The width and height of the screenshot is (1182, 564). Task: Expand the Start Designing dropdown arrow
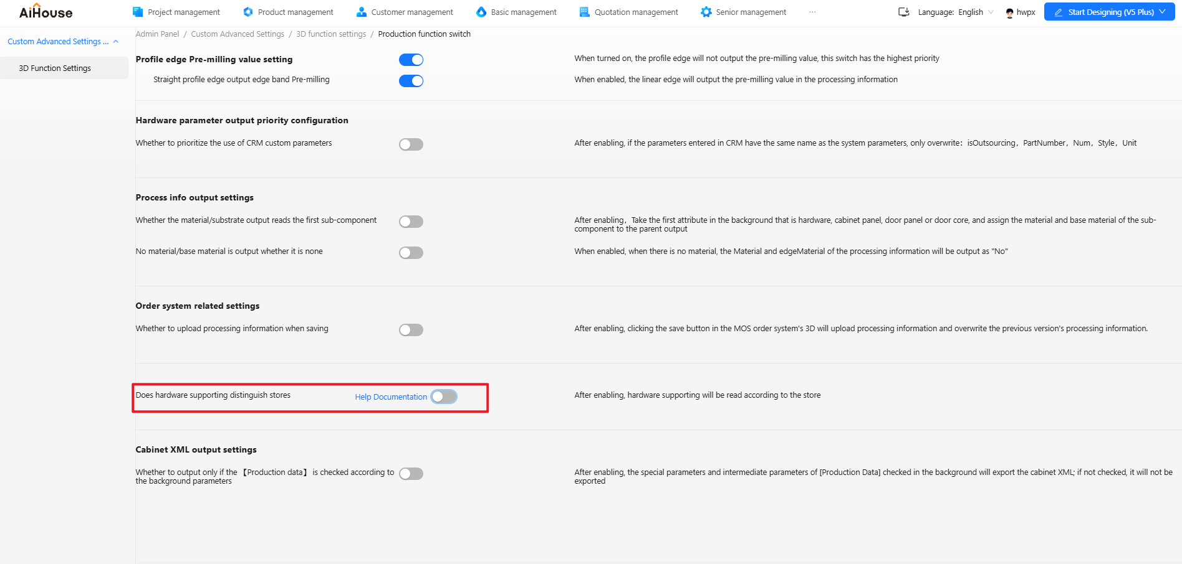(x=1162, y=12)
